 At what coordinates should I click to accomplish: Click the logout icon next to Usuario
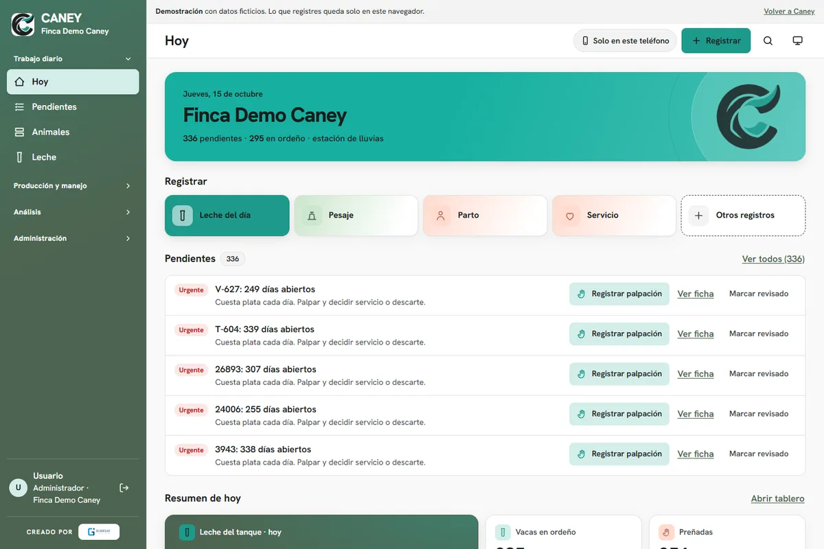(124, 488)
